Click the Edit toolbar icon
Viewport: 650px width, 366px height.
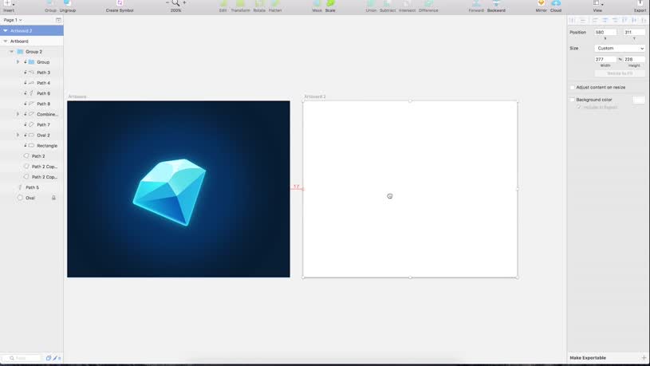(223, 3)
